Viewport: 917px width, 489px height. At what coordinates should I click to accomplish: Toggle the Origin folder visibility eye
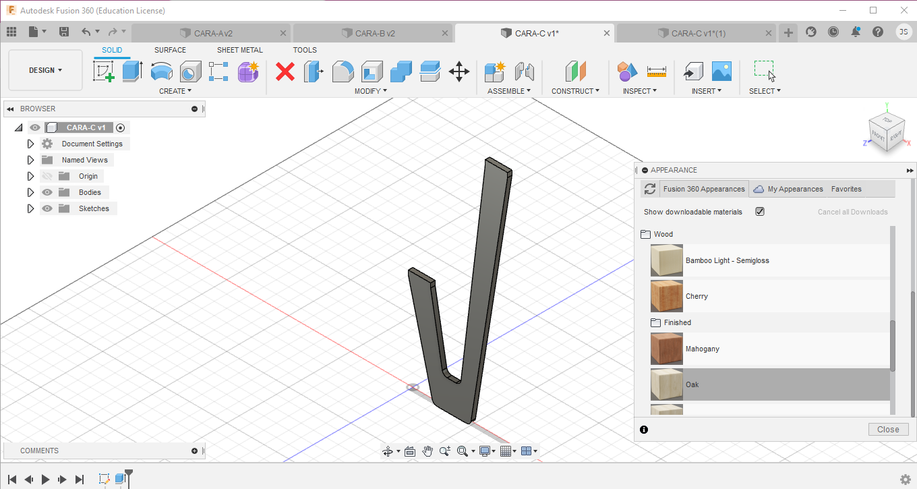pos(47,176)
